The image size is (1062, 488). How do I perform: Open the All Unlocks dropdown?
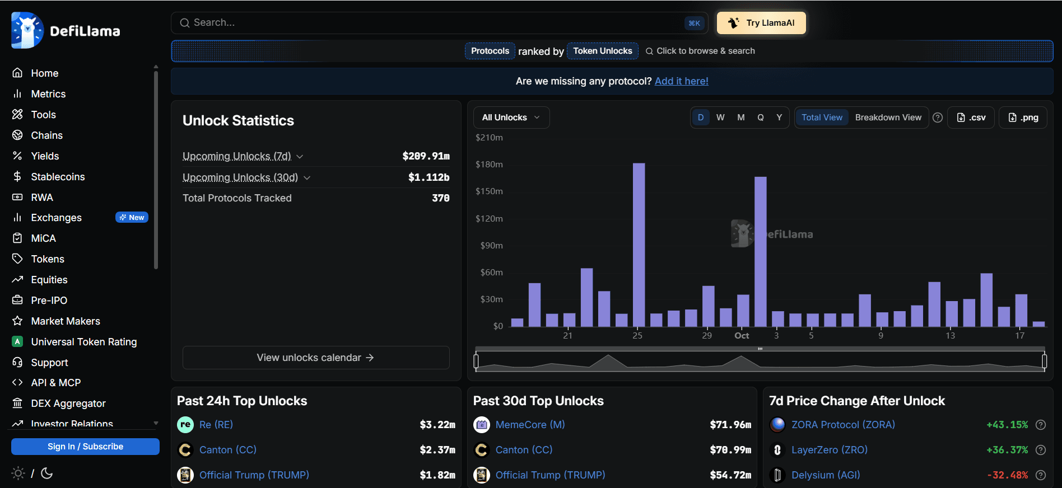tap(511, 118)
